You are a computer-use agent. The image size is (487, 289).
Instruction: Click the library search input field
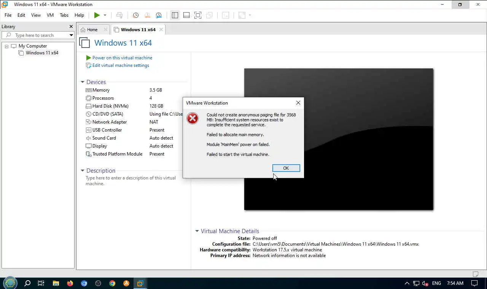pos(38,35)
